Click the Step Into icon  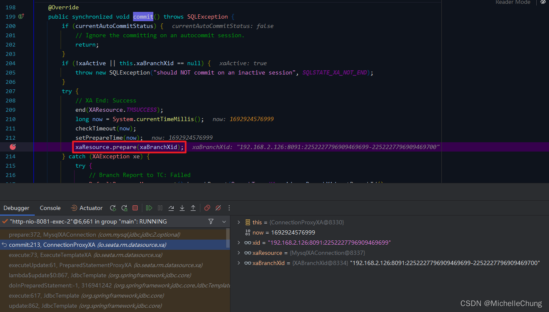[182, 208]
